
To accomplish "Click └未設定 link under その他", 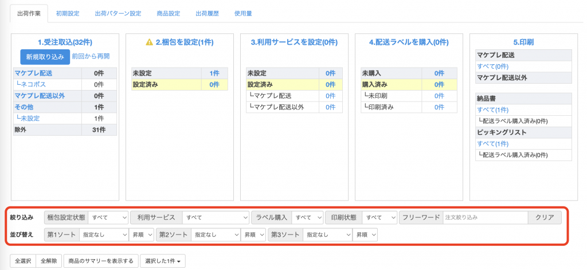I will click(28, 118).
